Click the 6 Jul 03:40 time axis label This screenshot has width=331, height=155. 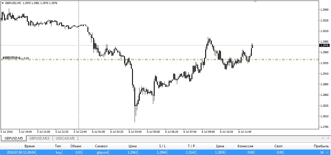135,132
